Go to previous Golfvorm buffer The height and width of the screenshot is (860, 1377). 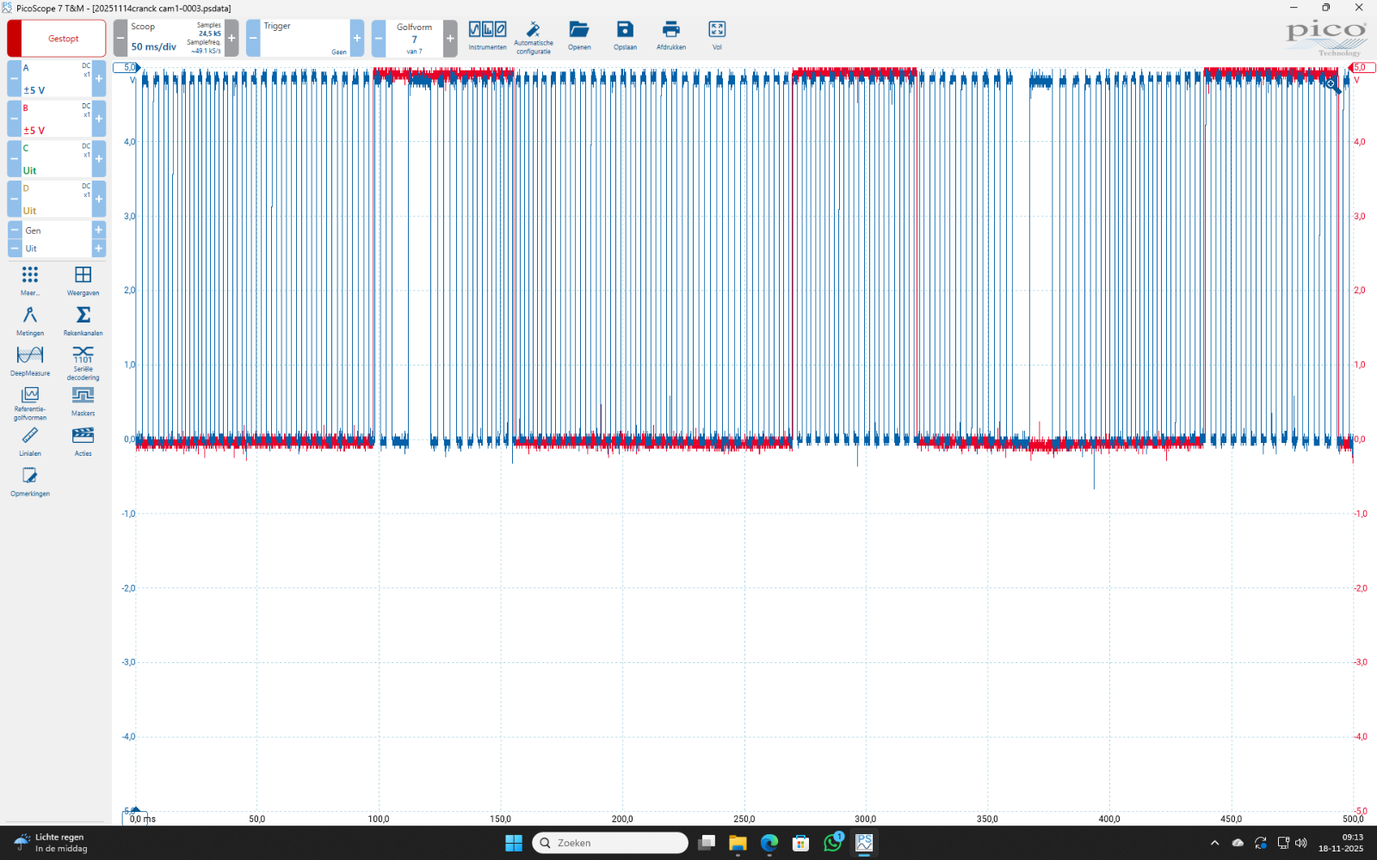tap(379, 39)
